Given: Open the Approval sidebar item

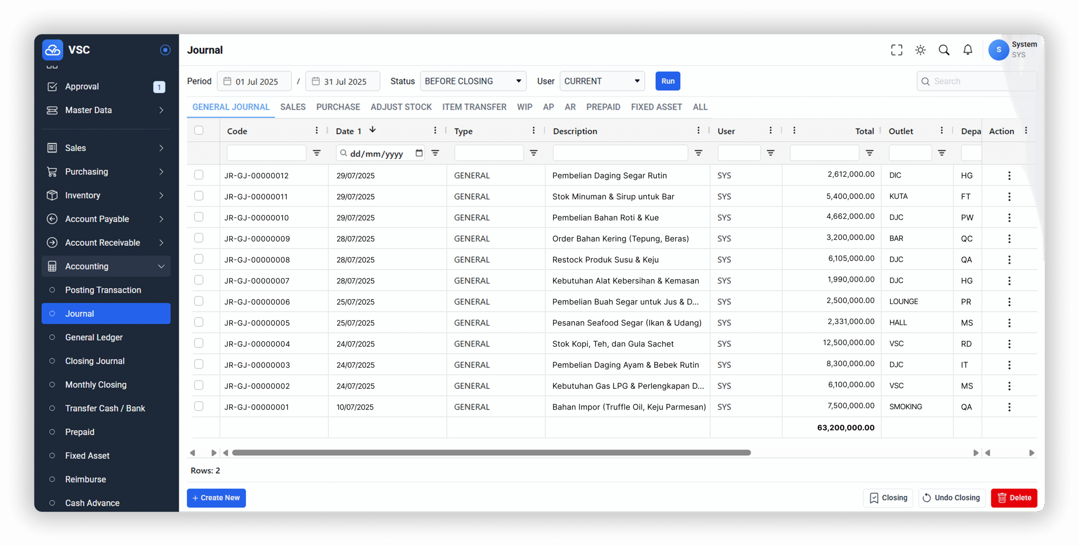Looking at the screenshot, I should tap(106, 87).
